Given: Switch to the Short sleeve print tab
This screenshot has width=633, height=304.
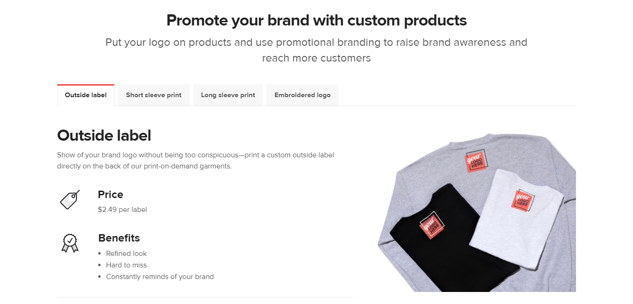Looking at the screenshot, I should coord(153,95).
